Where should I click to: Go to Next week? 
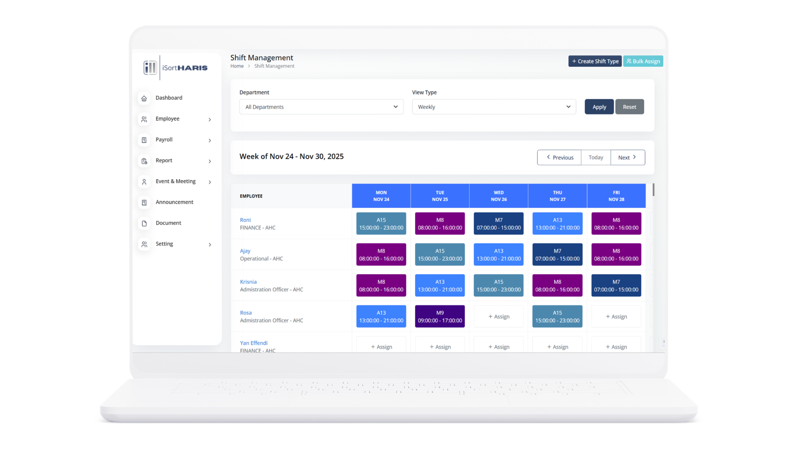tap(627, 158)
